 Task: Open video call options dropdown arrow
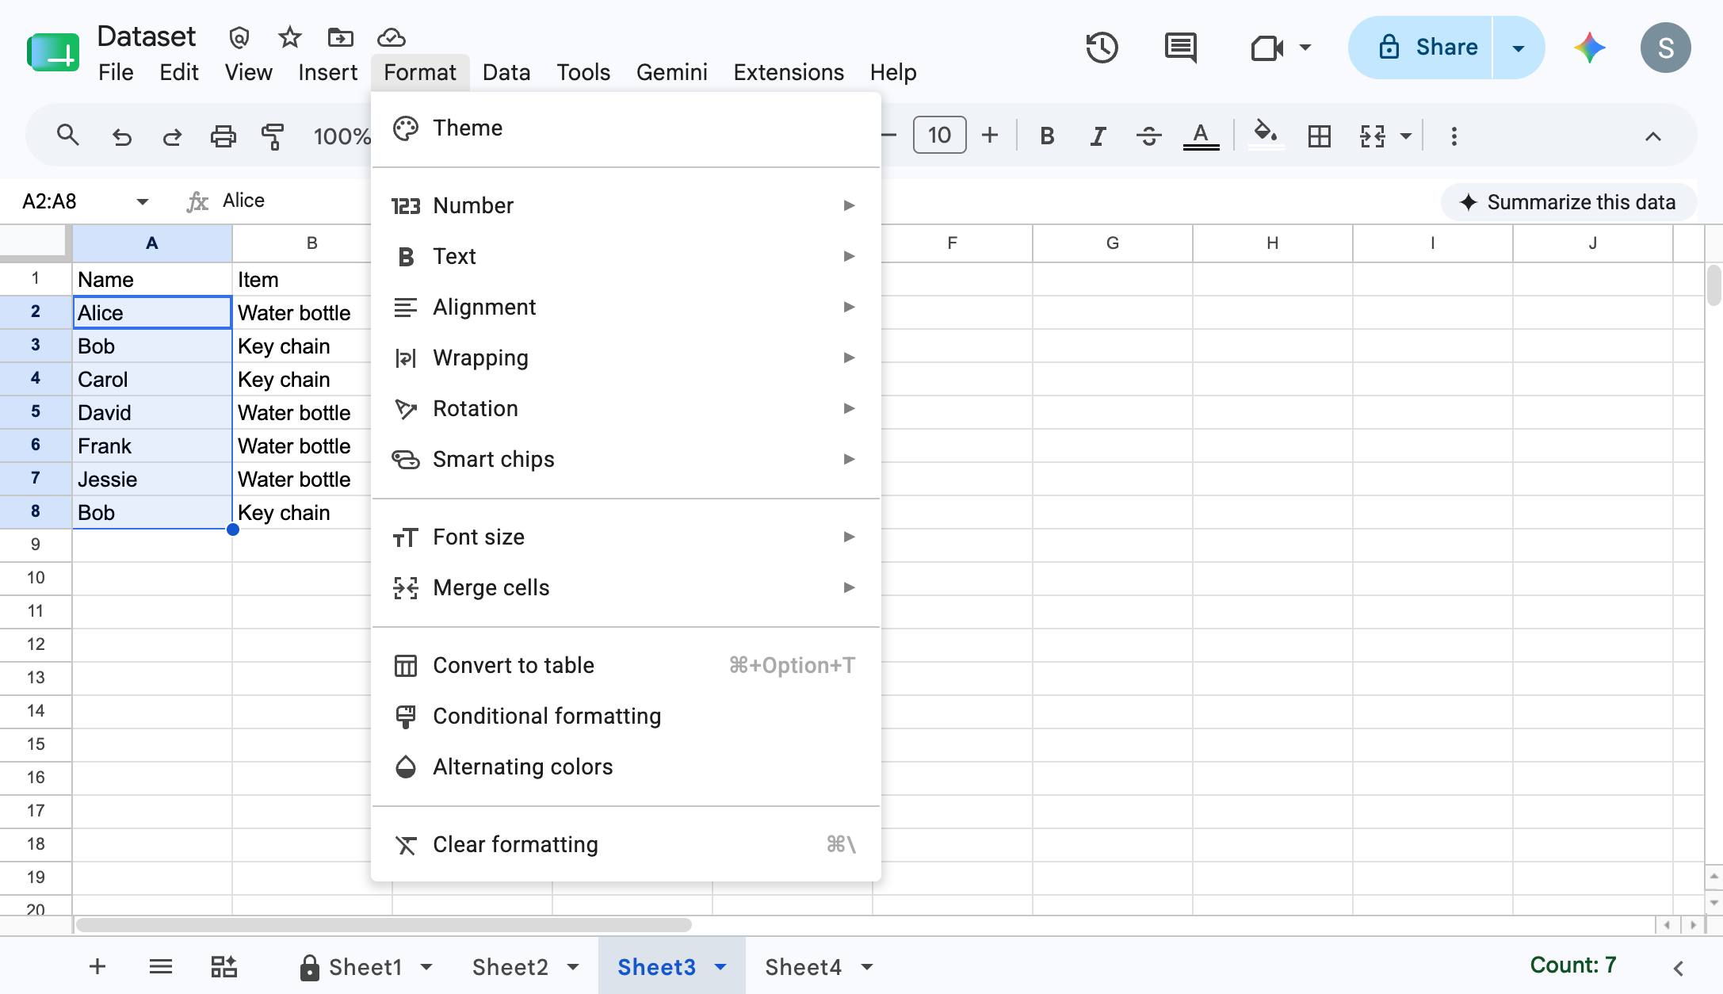coord(1305,48)
